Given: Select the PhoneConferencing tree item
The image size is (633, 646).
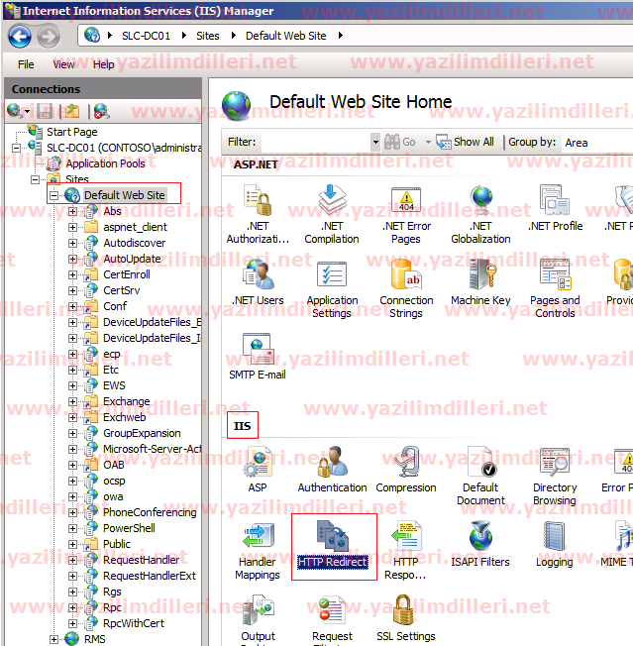Looking at the screenshot, I should [150, 512].
